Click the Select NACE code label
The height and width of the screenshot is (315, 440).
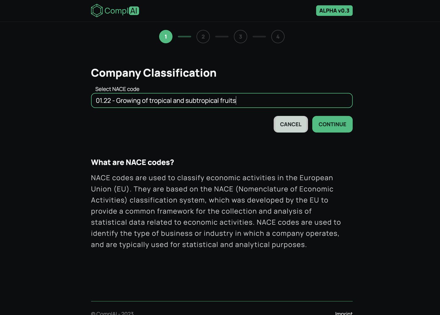117,89
